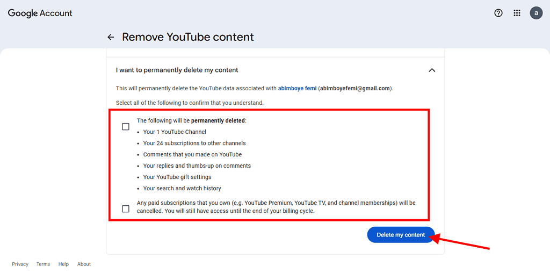
Task: Click the paid subscriptions will be cancelled text
Action: tap(276, 207)
